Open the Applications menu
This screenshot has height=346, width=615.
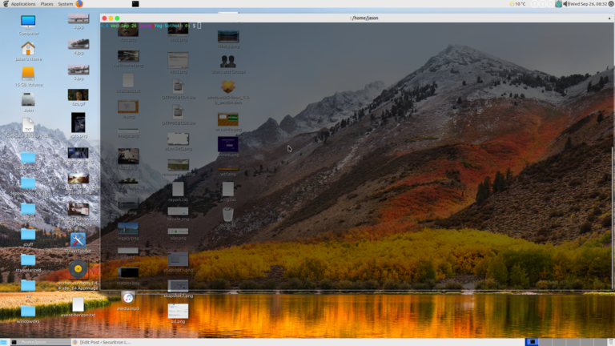pyautogui.click(x=23, y=4)
